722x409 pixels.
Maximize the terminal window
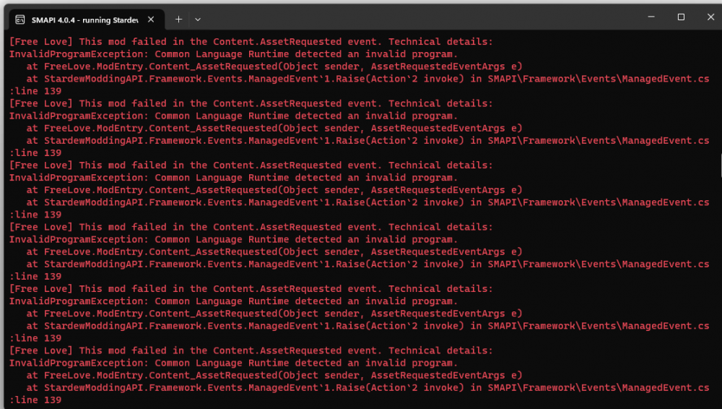click(680, 17)
